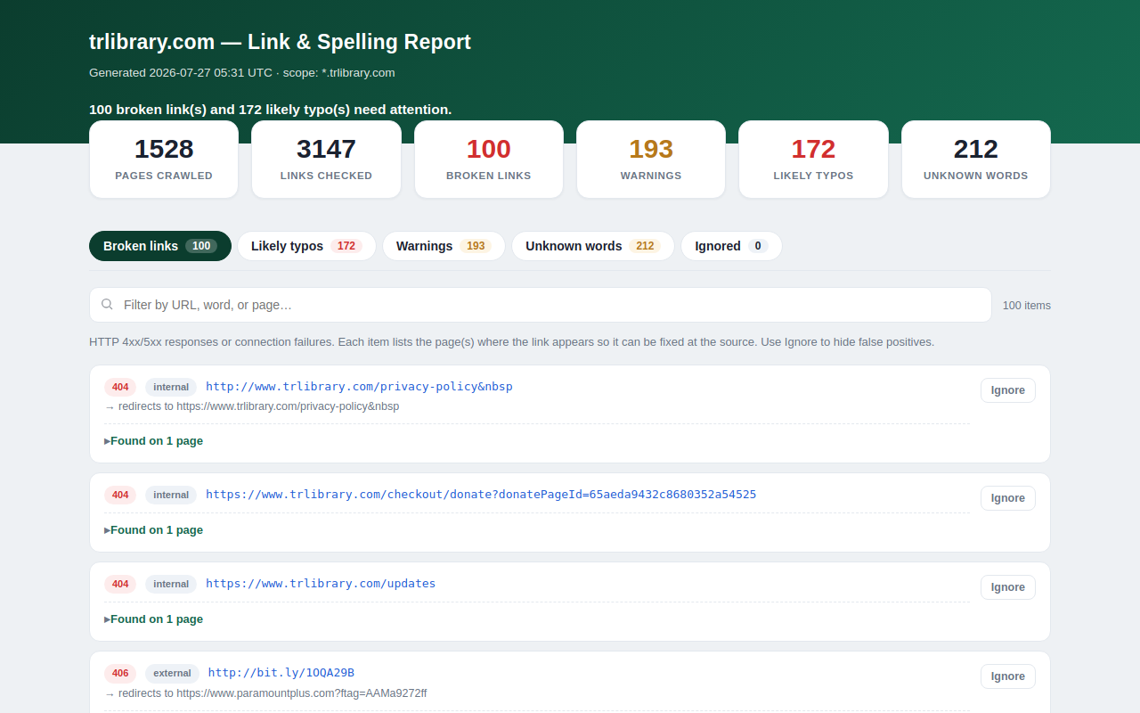1140x713 pixels.
Task: Click 'redirects to https://www.paramountplus.com' text
Action: [266, 693]
